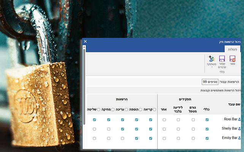Click the סגור (close) ribbon icon
The image size is (244, 152).
(x=233, y=59)
